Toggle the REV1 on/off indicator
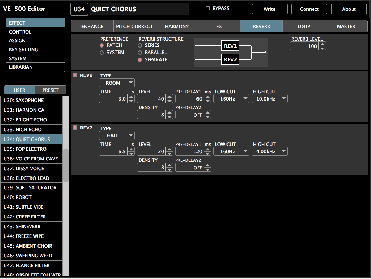The height and width of the screenshot is (279, 371). tap(75, 75)
